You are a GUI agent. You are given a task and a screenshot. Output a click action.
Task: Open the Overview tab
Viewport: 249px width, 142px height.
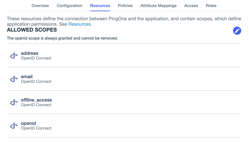(x=40, y=6)
